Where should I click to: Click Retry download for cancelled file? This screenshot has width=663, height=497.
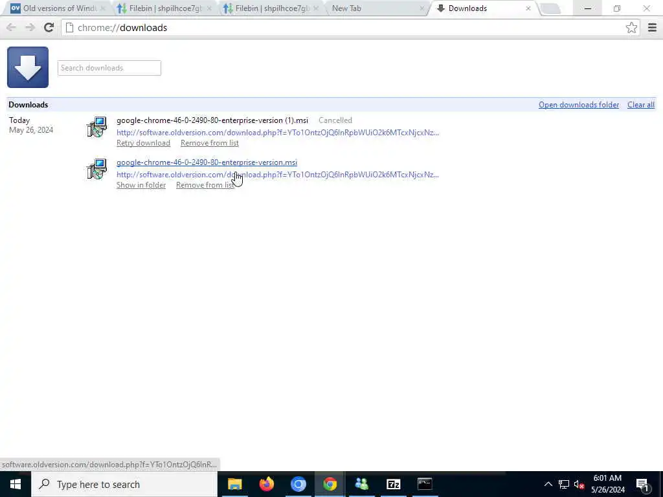tap(143, 143)
